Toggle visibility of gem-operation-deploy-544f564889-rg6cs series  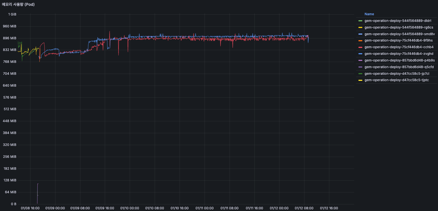[x=399, y=27]
